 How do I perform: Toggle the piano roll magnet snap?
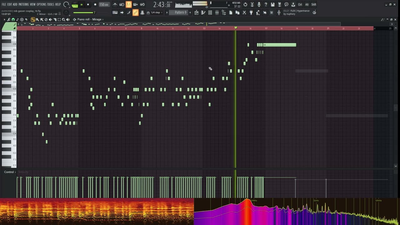point(13,19)
